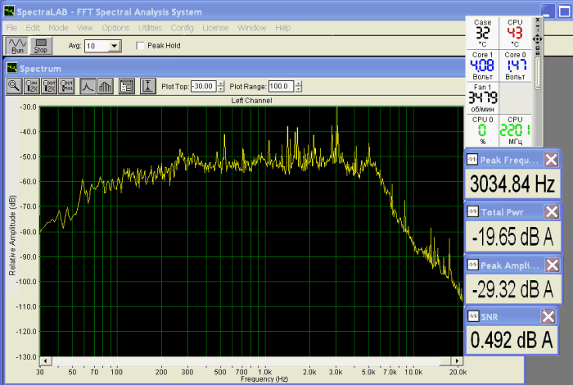Close the Peak Frequency readout window
This screenshot has width=573, height=385.
click(x=552, y=160)
